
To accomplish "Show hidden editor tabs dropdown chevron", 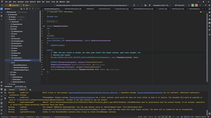I will click(x=203, y=9).
